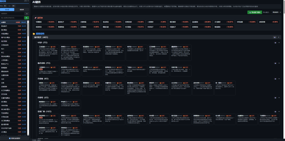Click export icon on 液冷相关 header
This screenshot has width=285, height=141.
[x=275, y=37]
